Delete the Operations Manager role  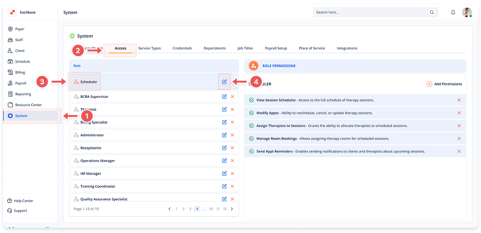pyautogui.click(x=232, y=161)
